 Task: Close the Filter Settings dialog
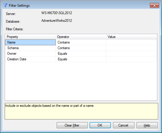154,5
